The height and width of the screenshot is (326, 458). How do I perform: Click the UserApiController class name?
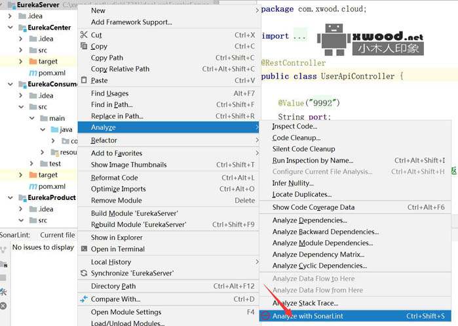click(358, 76)
